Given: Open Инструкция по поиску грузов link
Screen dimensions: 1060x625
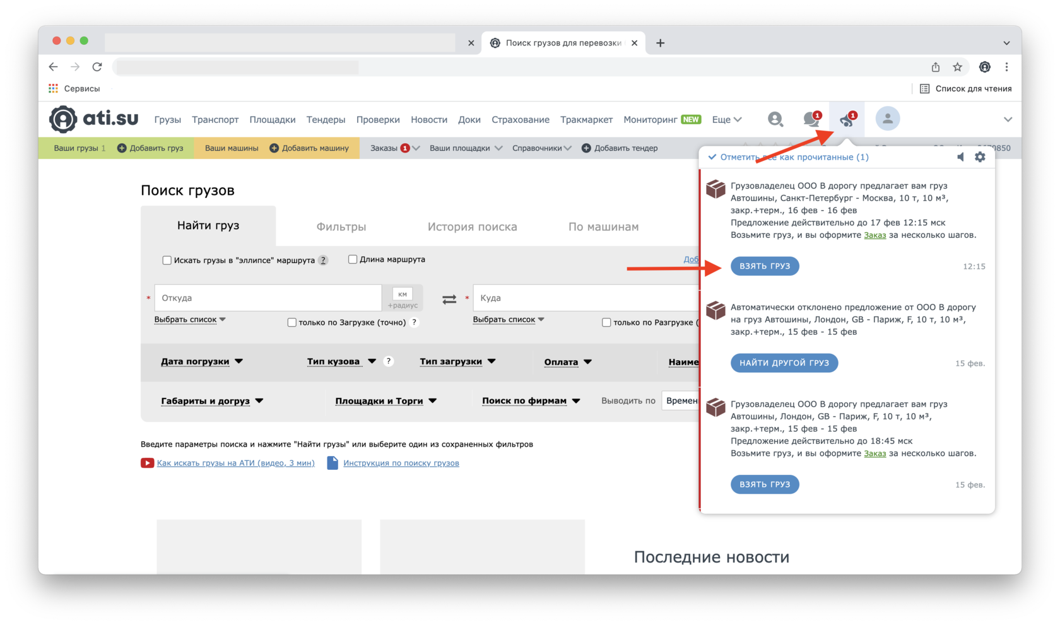Looking at the screenshot, I should [401, 463].
